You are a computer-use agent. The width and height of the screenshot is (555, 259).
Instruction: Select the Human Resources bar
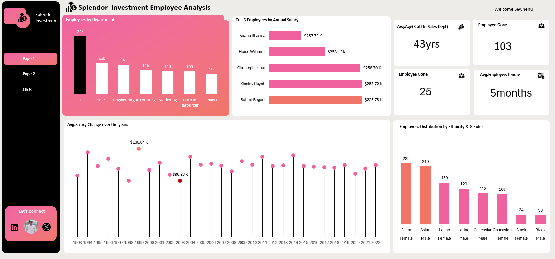[189, 83]
